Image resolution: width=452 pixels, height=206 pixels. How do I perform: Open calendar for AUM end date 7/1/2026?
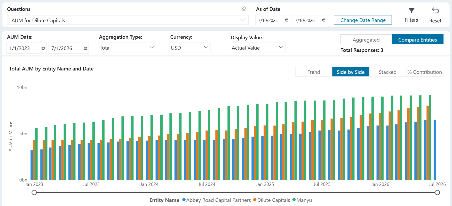click(85, 48)
